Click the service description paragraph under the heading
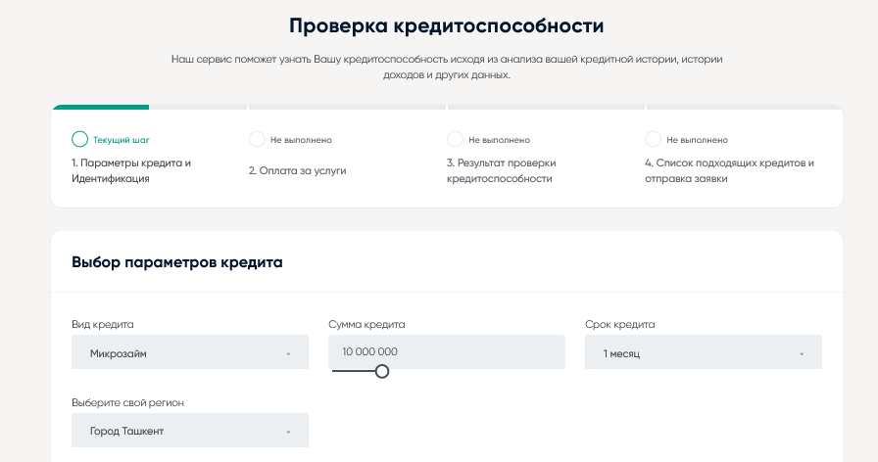 (446, 68)
